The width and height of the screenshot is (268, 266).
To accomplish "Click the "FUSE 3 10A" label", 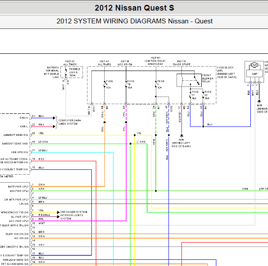I will (x=161, y=84).
